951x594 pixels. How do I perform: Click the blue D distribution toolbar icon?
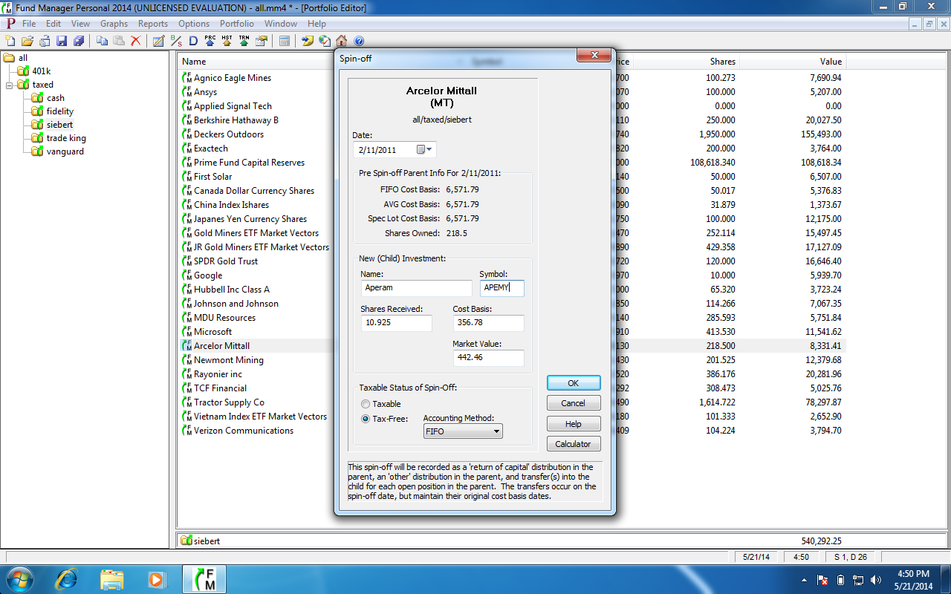[x=193, y=41]
